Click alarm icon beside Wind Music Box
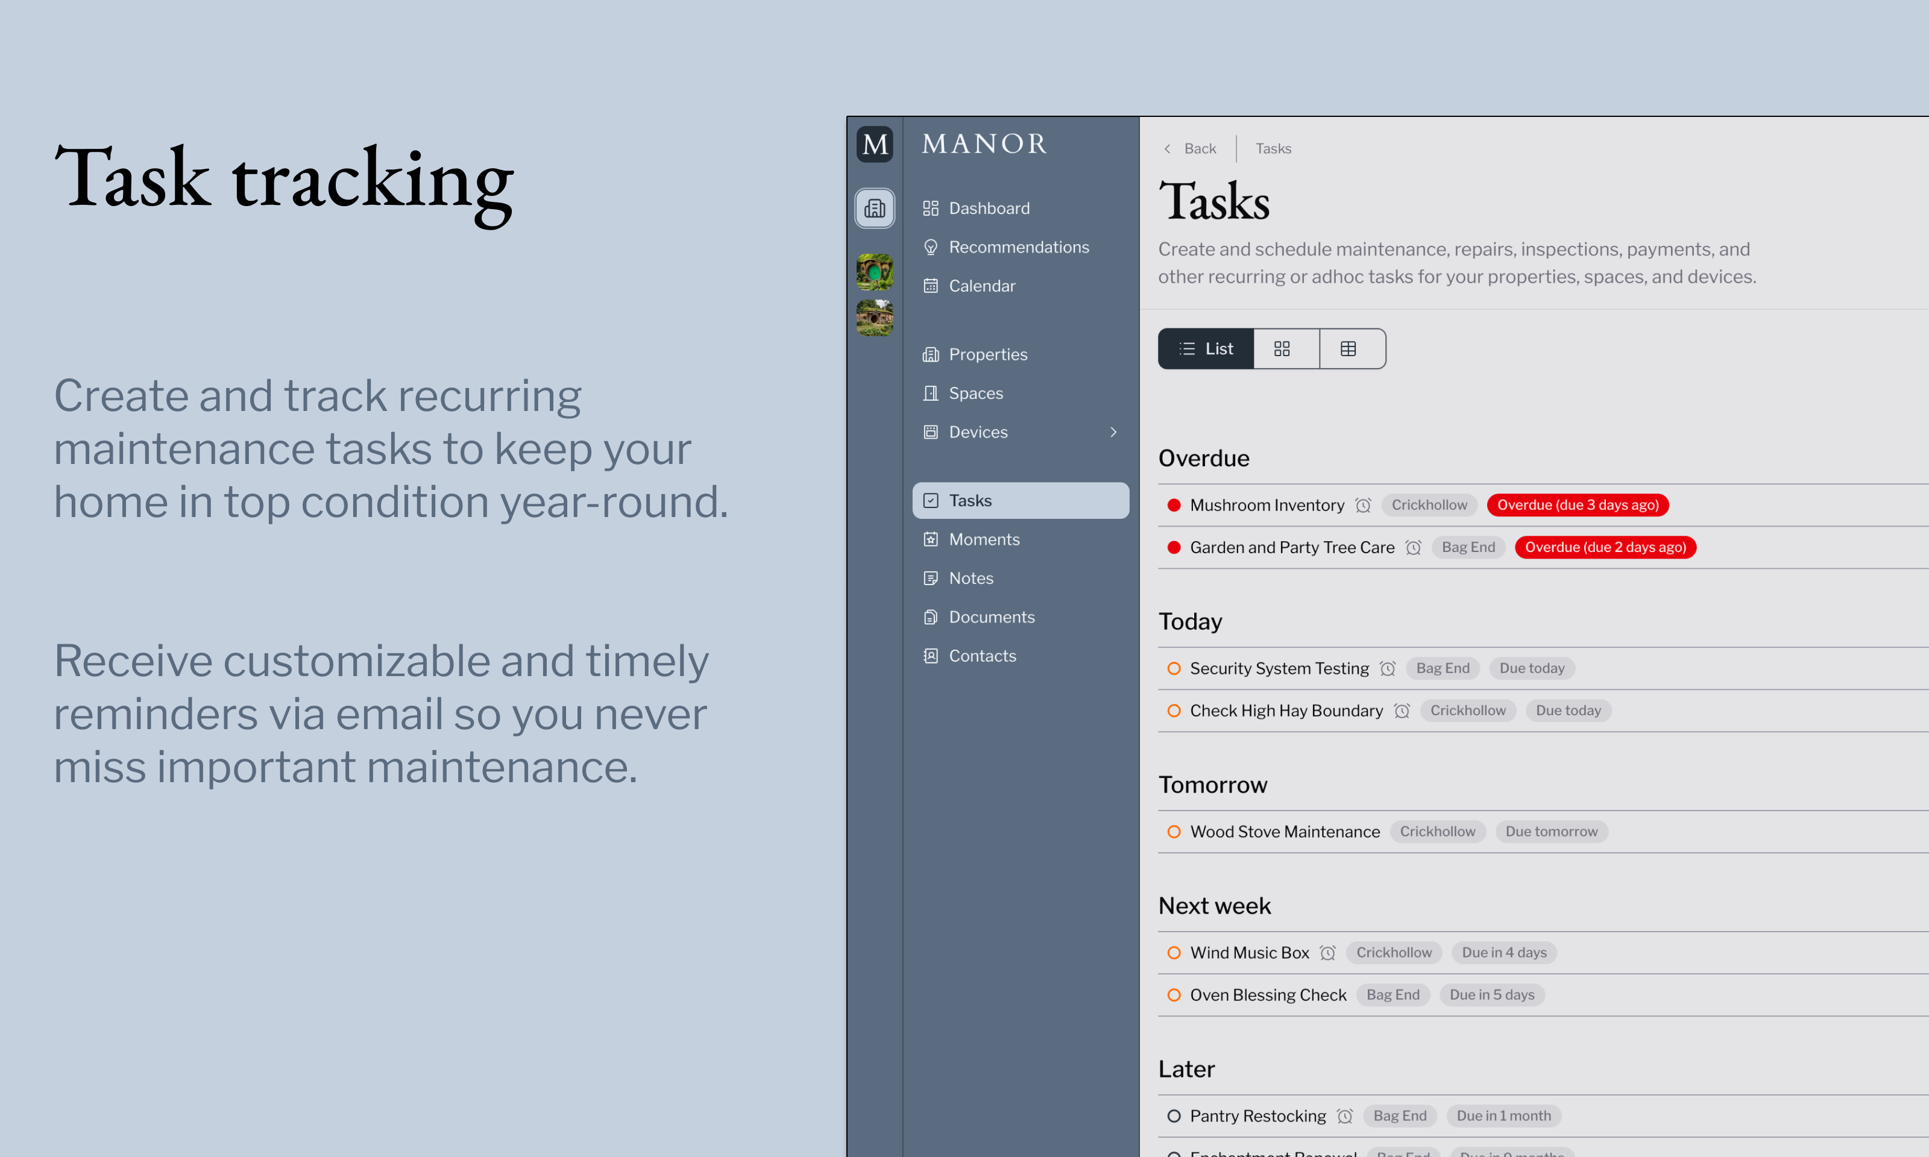 tap(1328, 953)
